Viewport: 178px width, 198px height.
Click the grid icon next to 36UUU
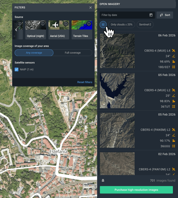(x=173, y=146)
